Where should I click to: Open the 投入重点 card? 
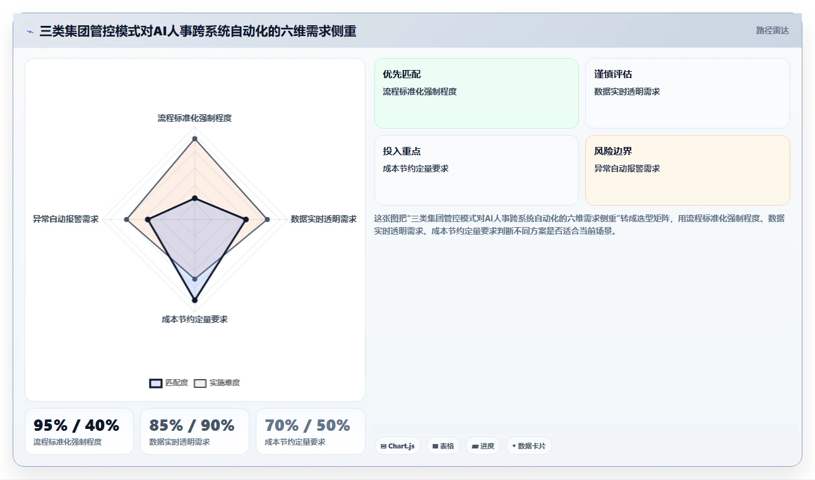[x=476, y=170]
